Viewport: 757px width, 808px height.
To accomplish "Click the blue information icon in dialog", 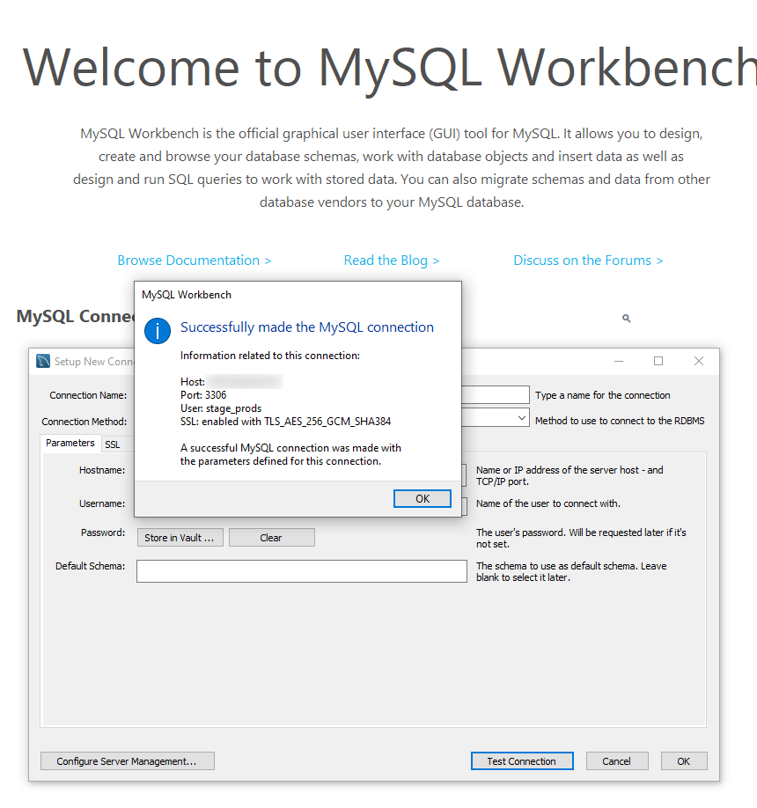I will (158, 330).
